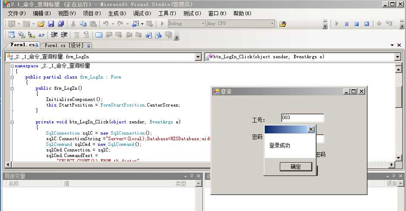Screen dimensions: 406x211
Task: Open the Any CPU platform dropdown
Action: [x=272, y=24]
